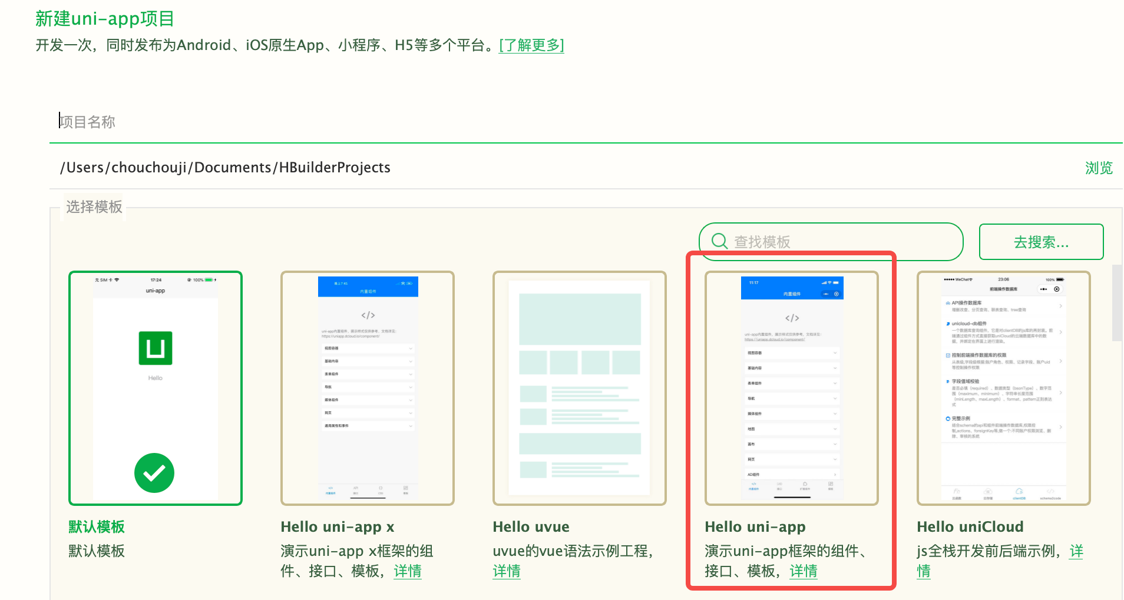Select the Hello uvue template thumbnail
Screen dimensions: 1124x600
point(580,388)
